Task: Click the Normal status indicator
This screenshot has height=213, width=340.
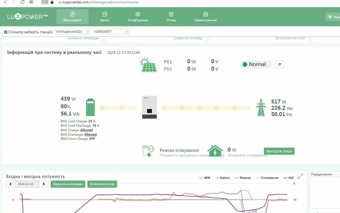Action: pos(256,64)
